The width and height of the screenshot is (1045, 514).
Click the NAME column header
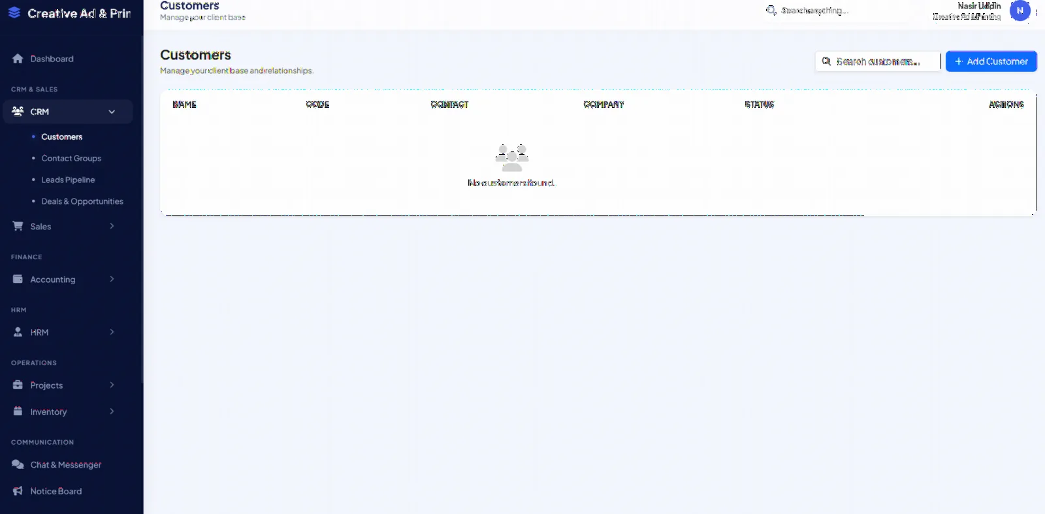pos(184,104)
